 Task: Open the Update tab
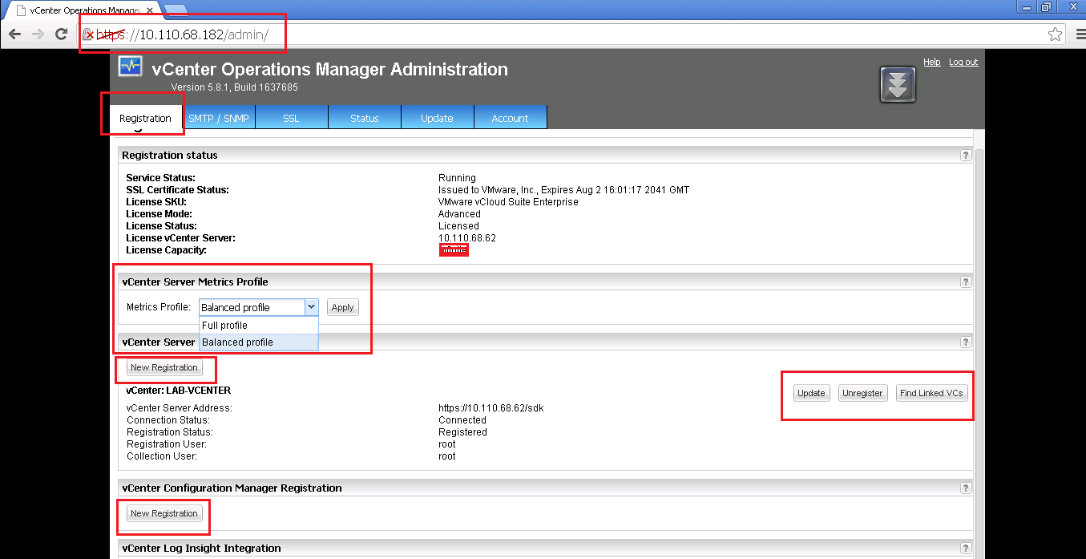437,118
